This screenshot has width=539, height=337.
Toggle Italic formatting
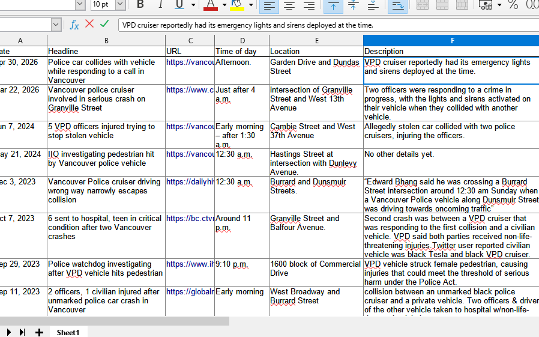[x=160, y=4]
